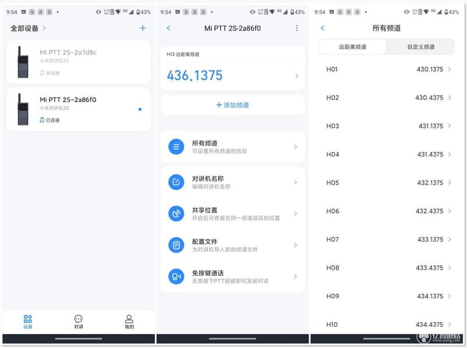Click the 免按键通话 hands-free icon

click(x=176, y=277)
